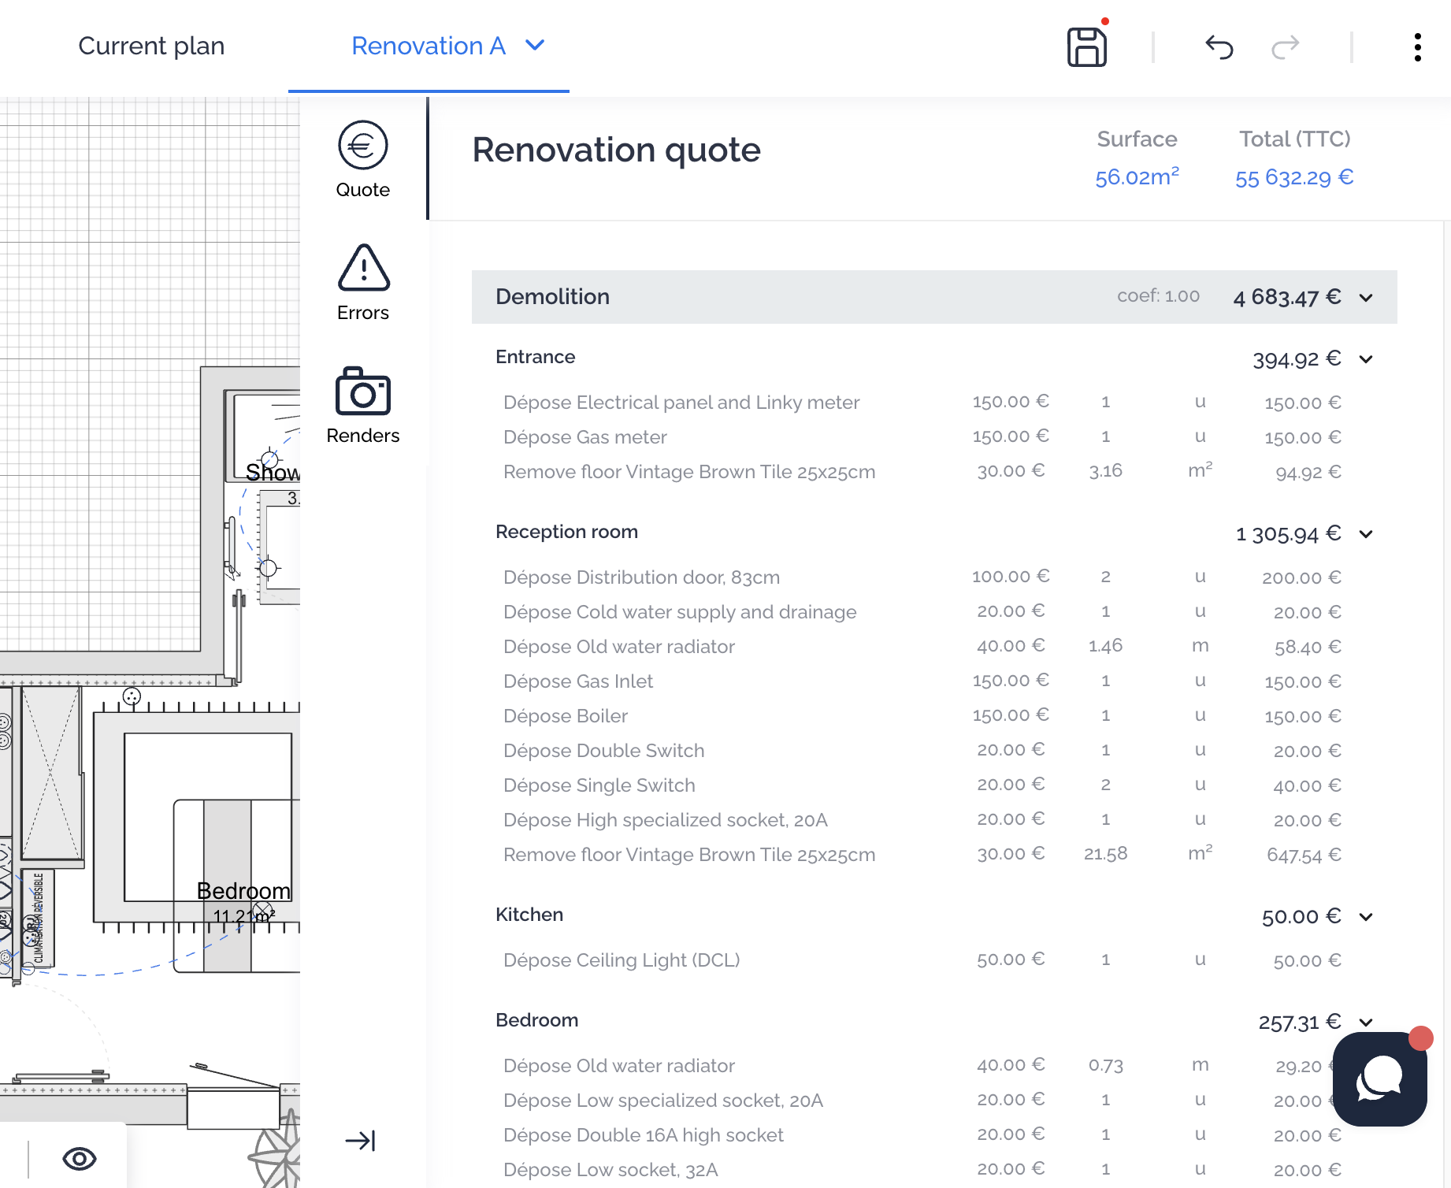The width and height of the screenshot is (1451, 1188).
Task: Open the Renders camera panel
Action: (x=363, y=406)
